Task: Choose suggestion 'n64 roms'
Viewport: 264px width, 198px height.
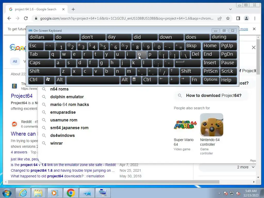Action: coord(59,89)
